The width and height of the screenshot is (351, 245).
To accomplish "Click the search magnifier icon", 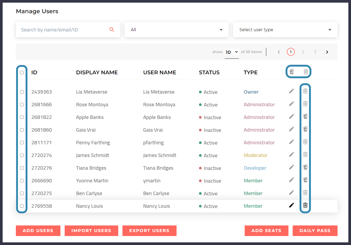I will click(x=112, y=30).
